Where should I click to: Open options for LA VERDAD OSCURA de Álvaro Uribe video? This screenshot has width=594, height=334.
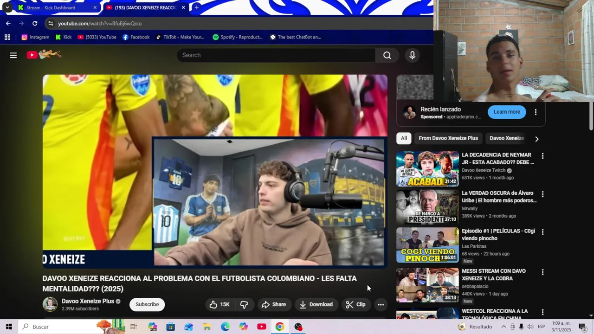click(542, 194)
